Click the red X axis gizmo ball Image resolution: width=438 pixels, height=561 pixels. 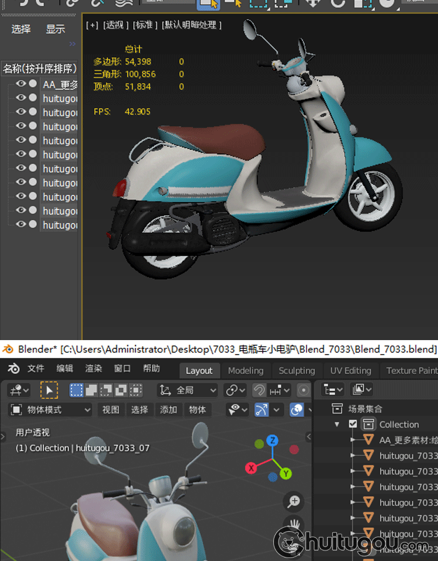[x=251, y=468]
